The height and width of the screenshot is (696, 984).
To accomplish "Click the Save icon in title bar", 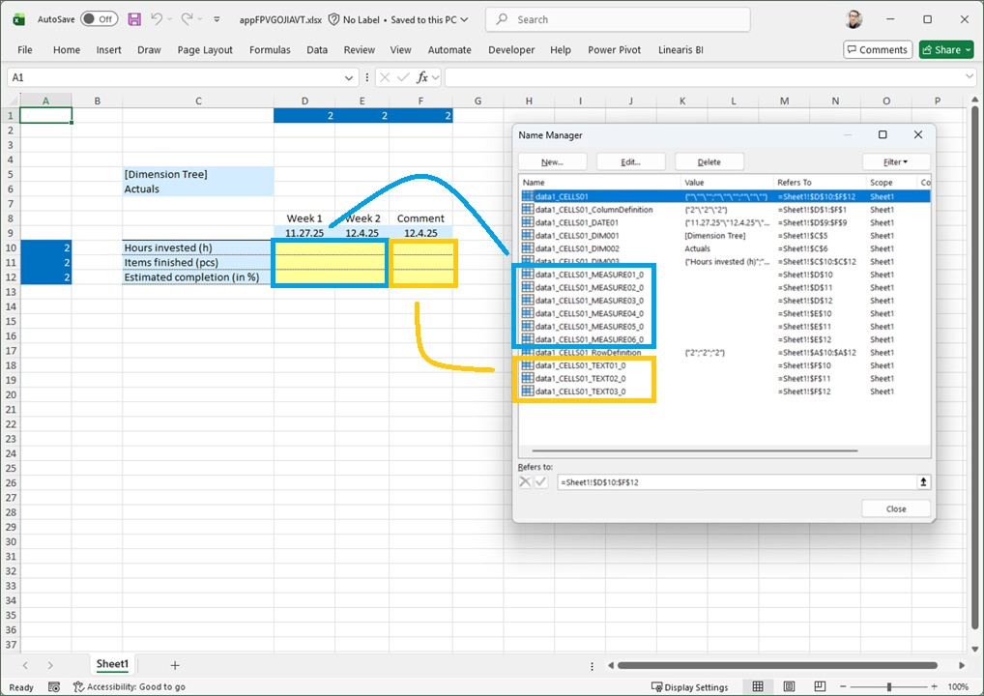I will [x=133, y=19].
